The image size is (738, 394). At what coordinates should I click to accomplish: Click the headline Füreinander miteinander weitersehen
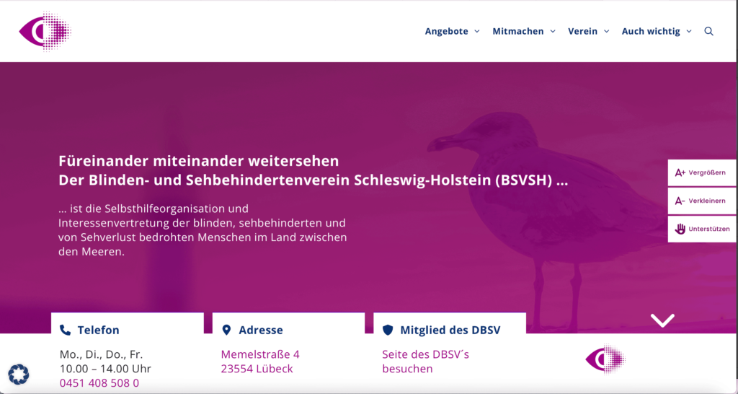coord(199,161)
